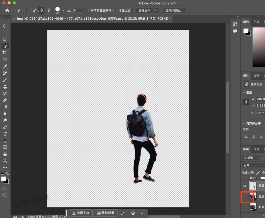Viewport: 265px width, 218px height.
Task: Go to the Home screen icon
Action: (7, 10)
